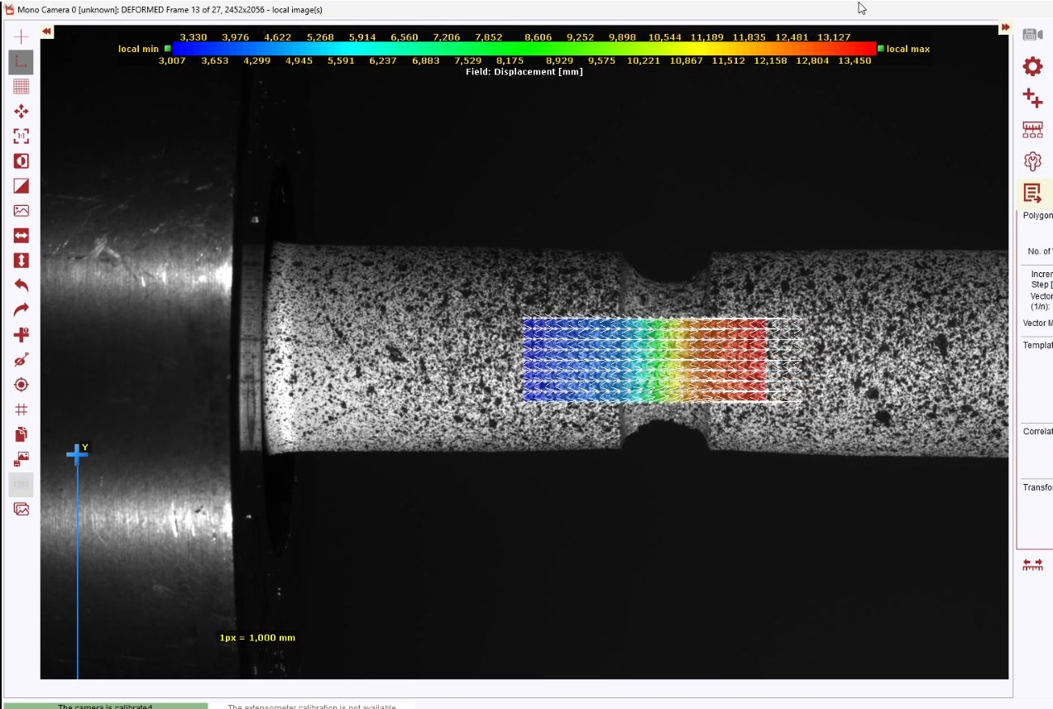
Task: Click the copy documents icon
Action: tap(22, 434)
